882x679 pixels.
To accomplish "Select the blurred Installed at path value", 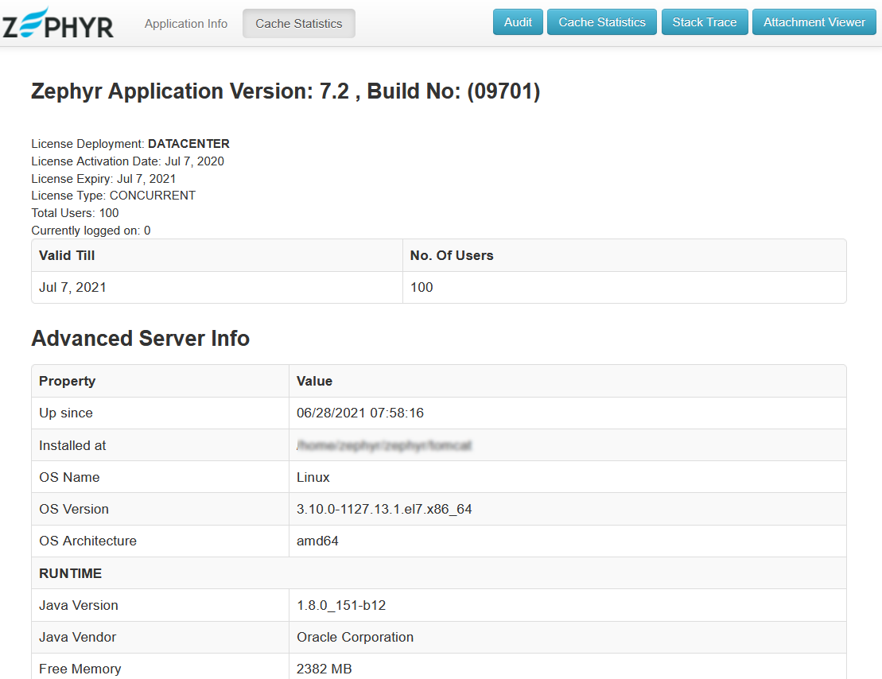I will [384, 446].
